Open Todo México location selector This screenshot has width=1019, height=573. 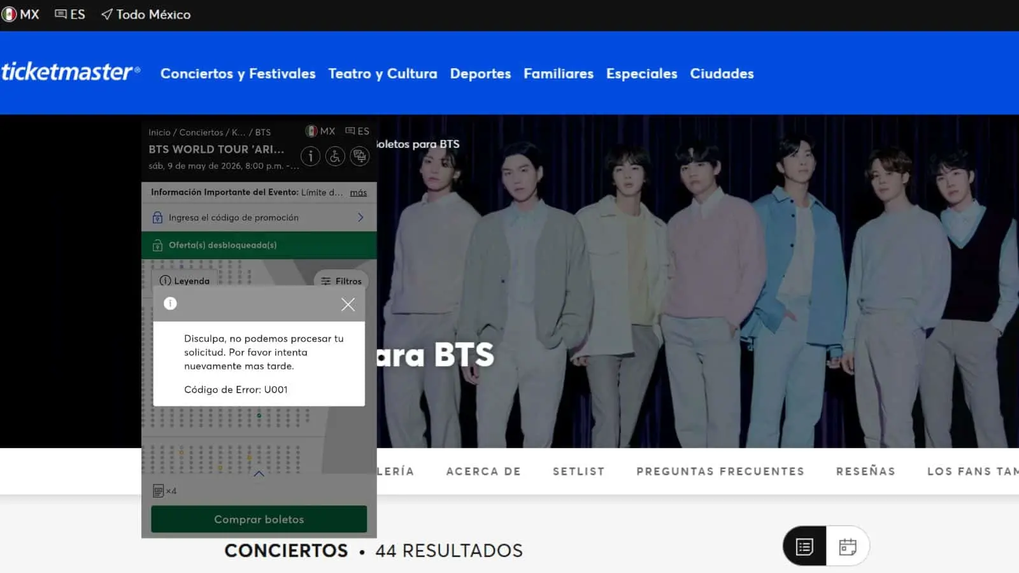click(x=146, y=14)
